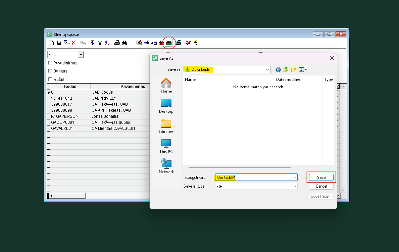Go back using the blue arrow icon

click(278, 69)
